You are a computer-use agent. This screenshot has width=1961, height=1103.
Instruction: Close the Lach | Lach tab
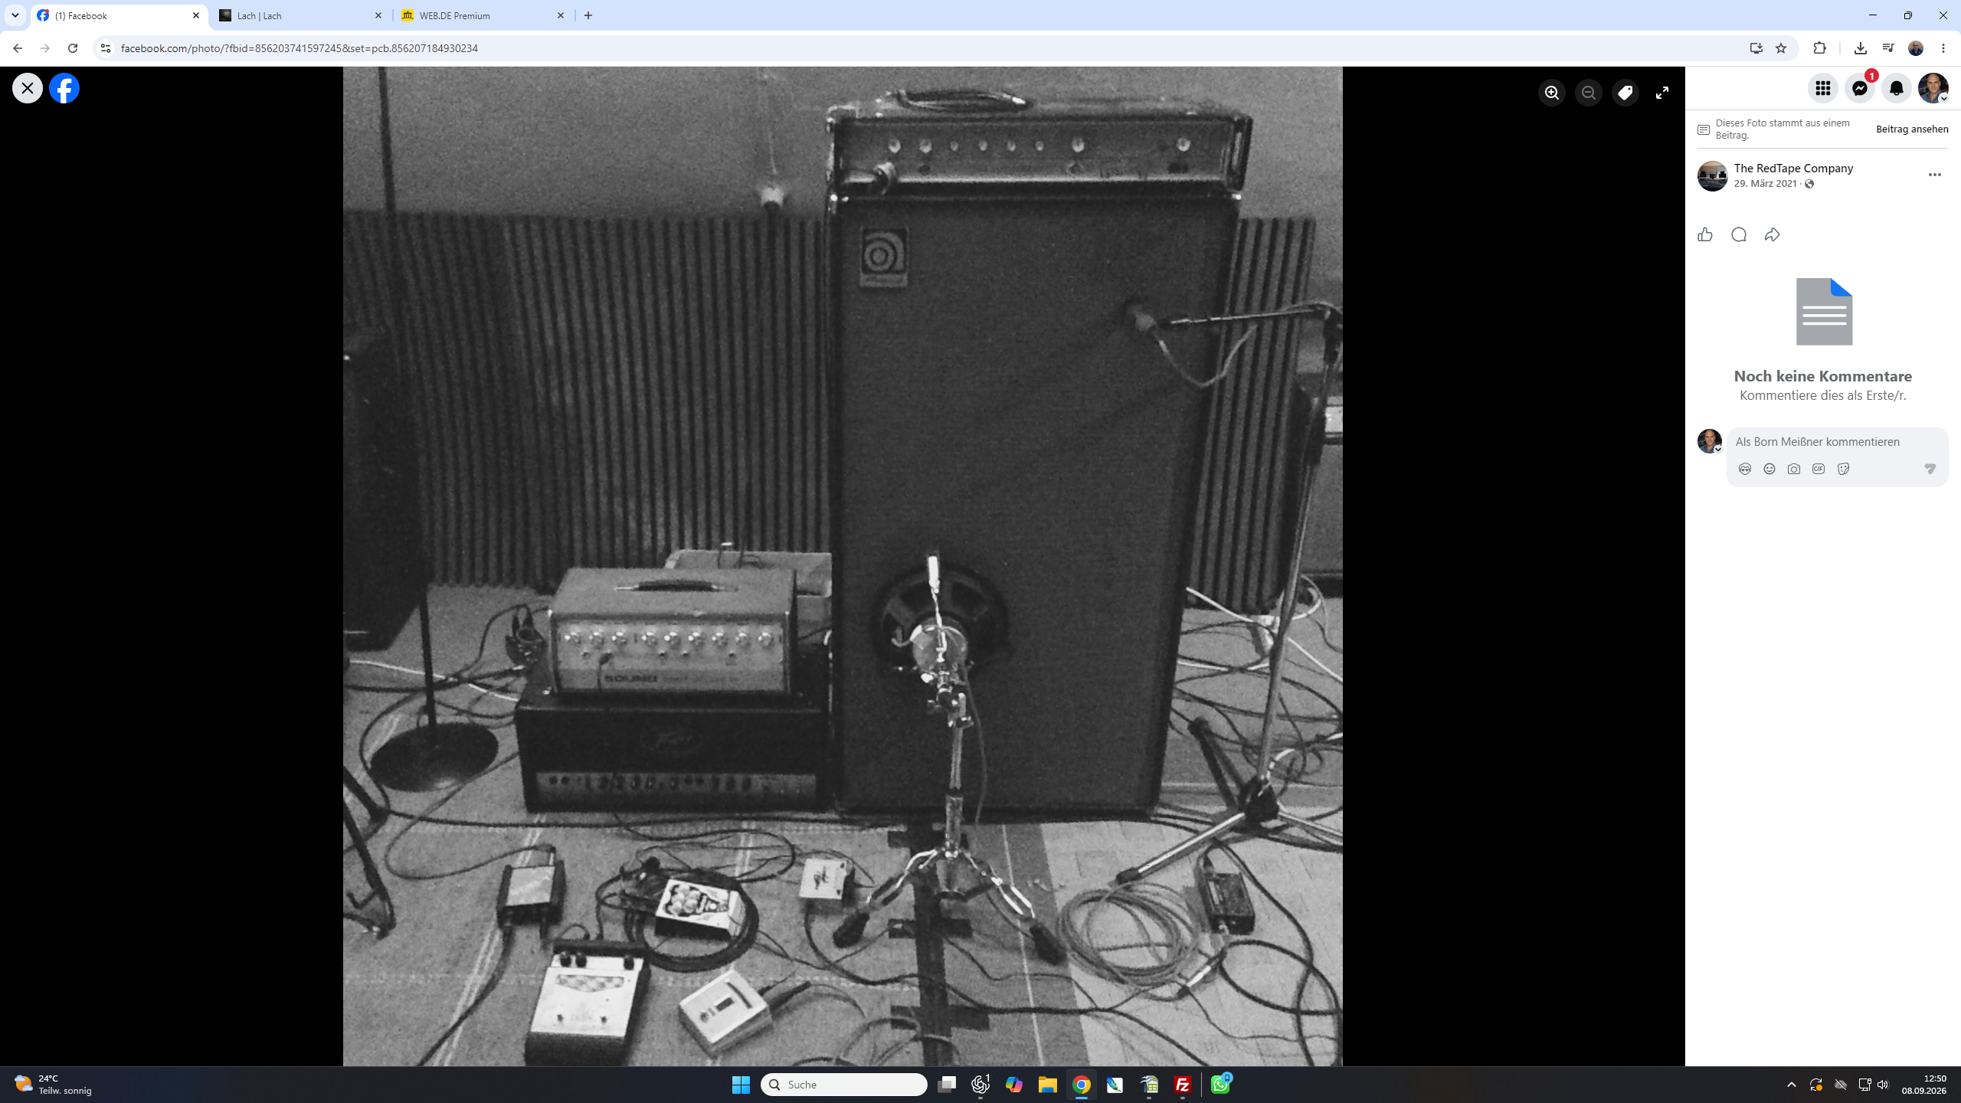click(378, 15)
